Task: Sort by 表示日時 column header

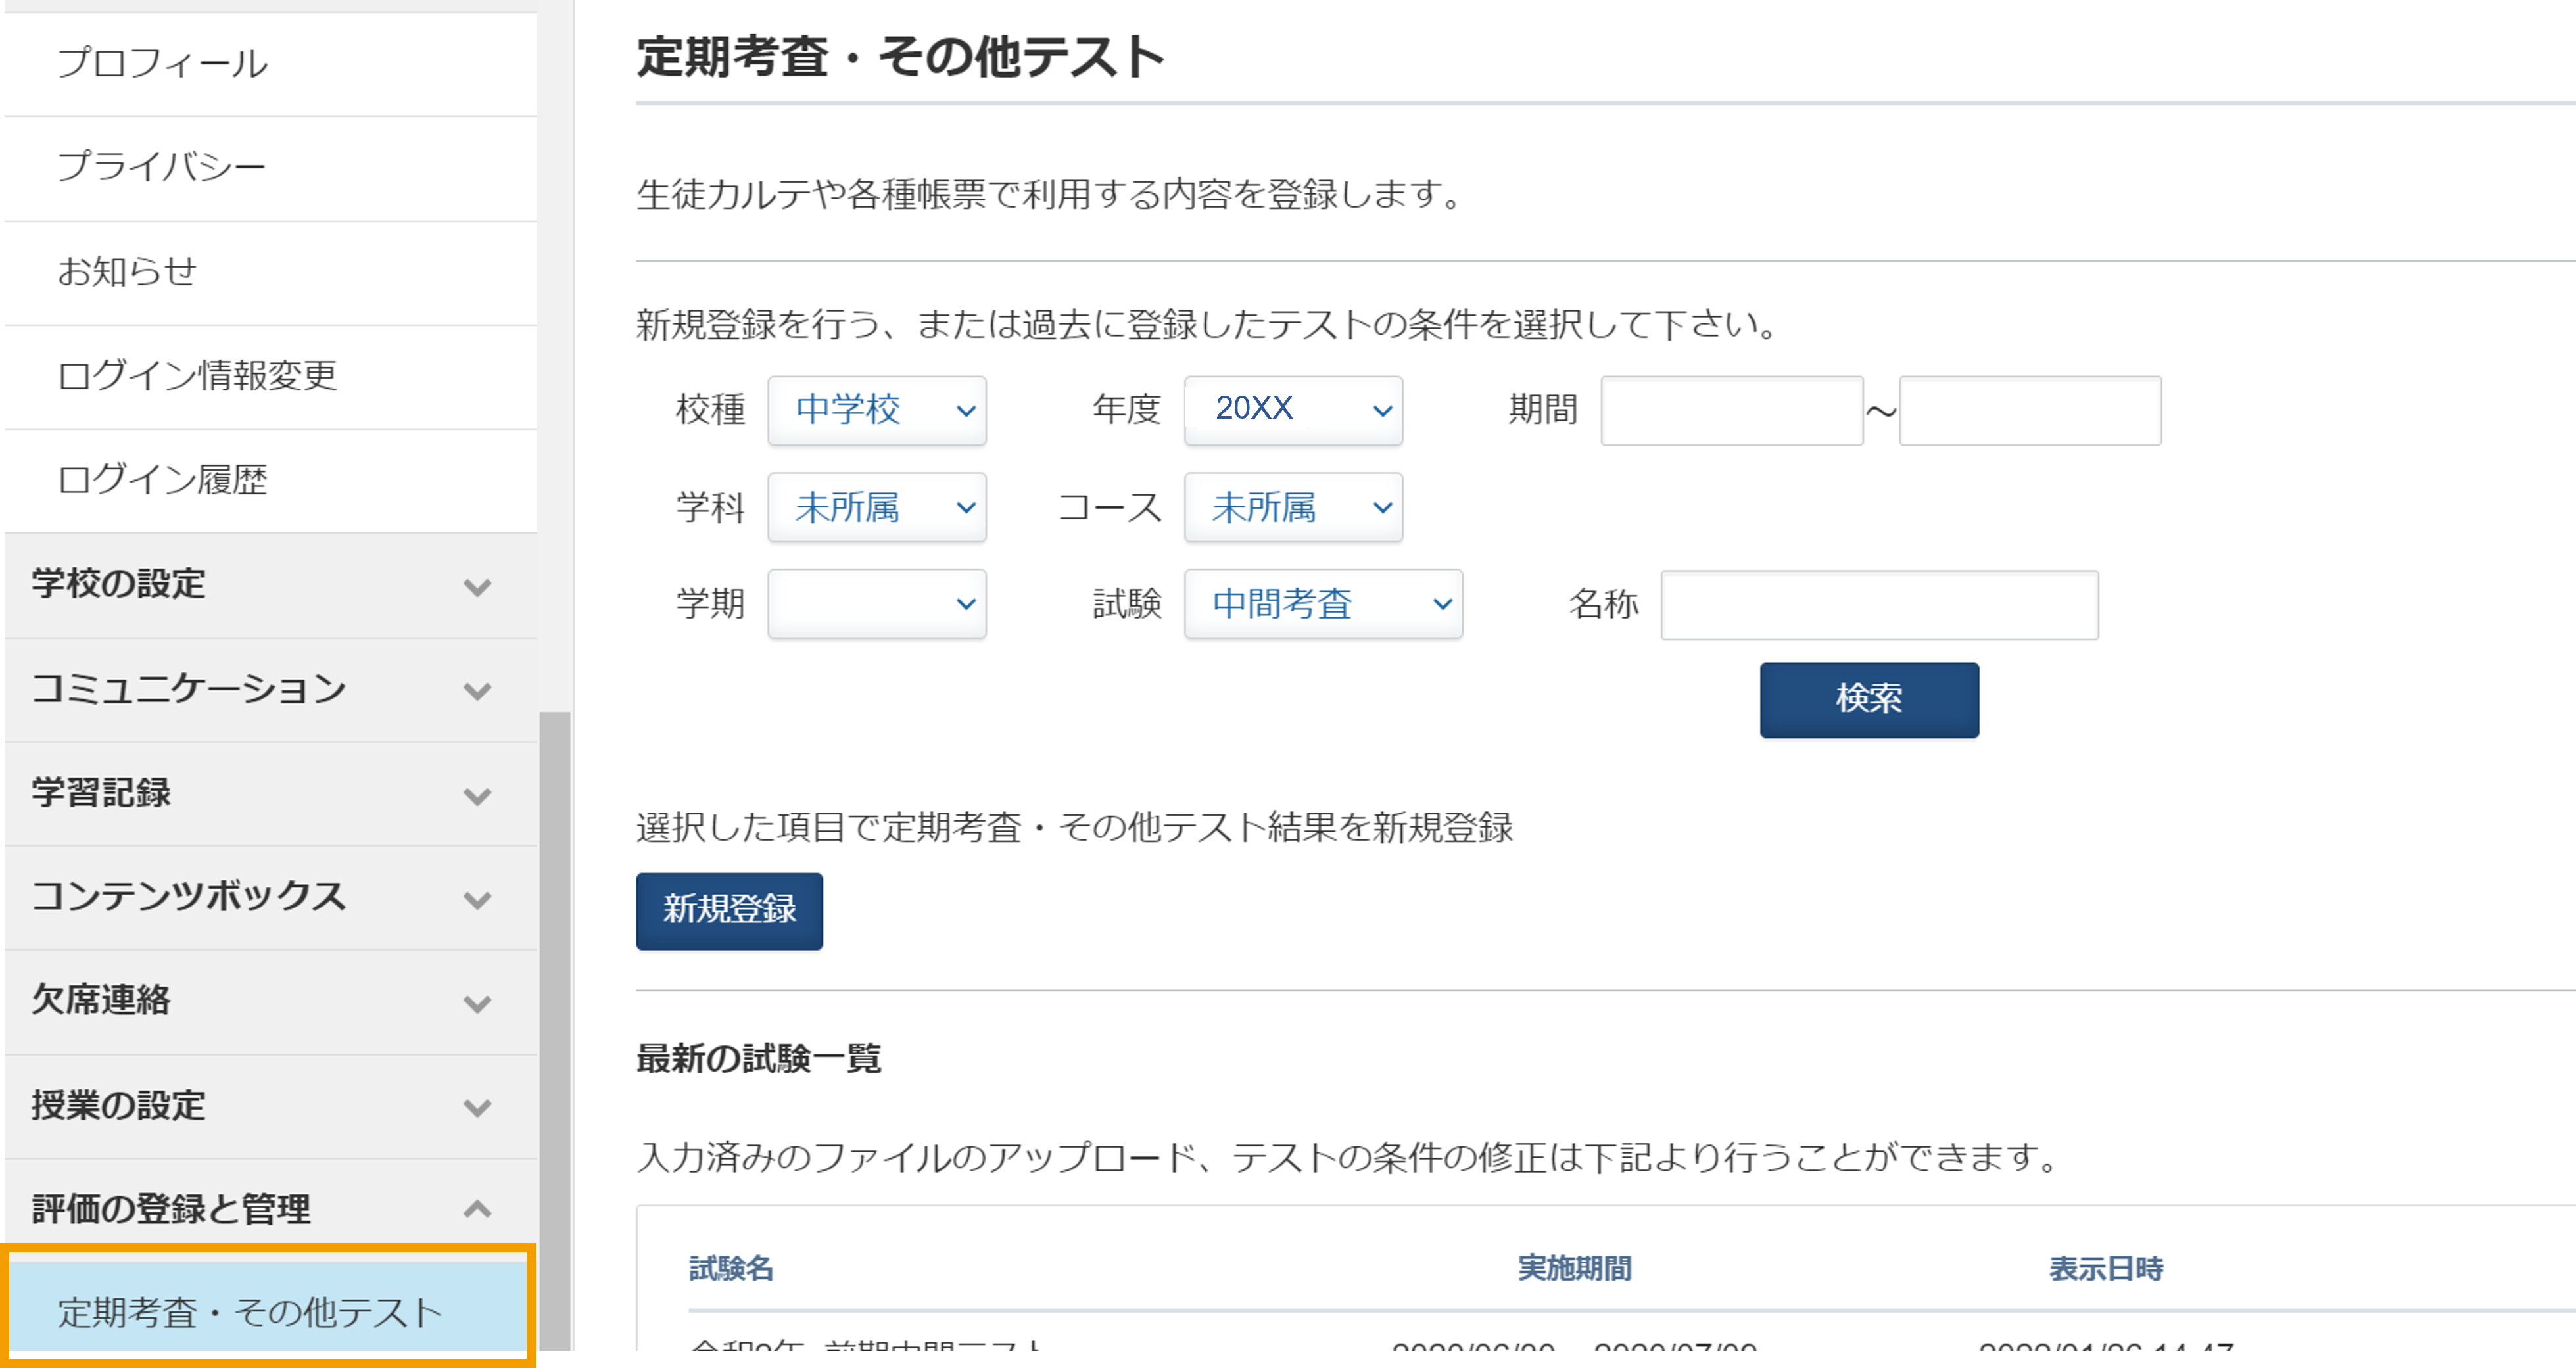Action: pos(2106,1268)
